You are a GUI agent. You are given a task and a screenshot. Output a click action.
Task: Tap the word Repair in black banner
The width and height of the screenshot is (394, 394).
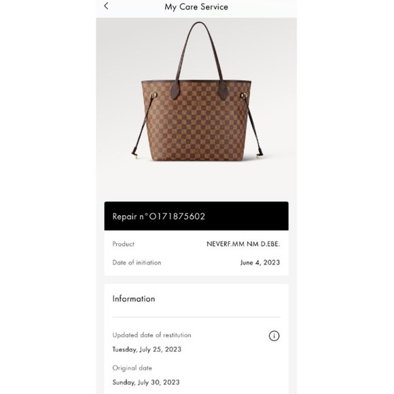click(124, 217)
